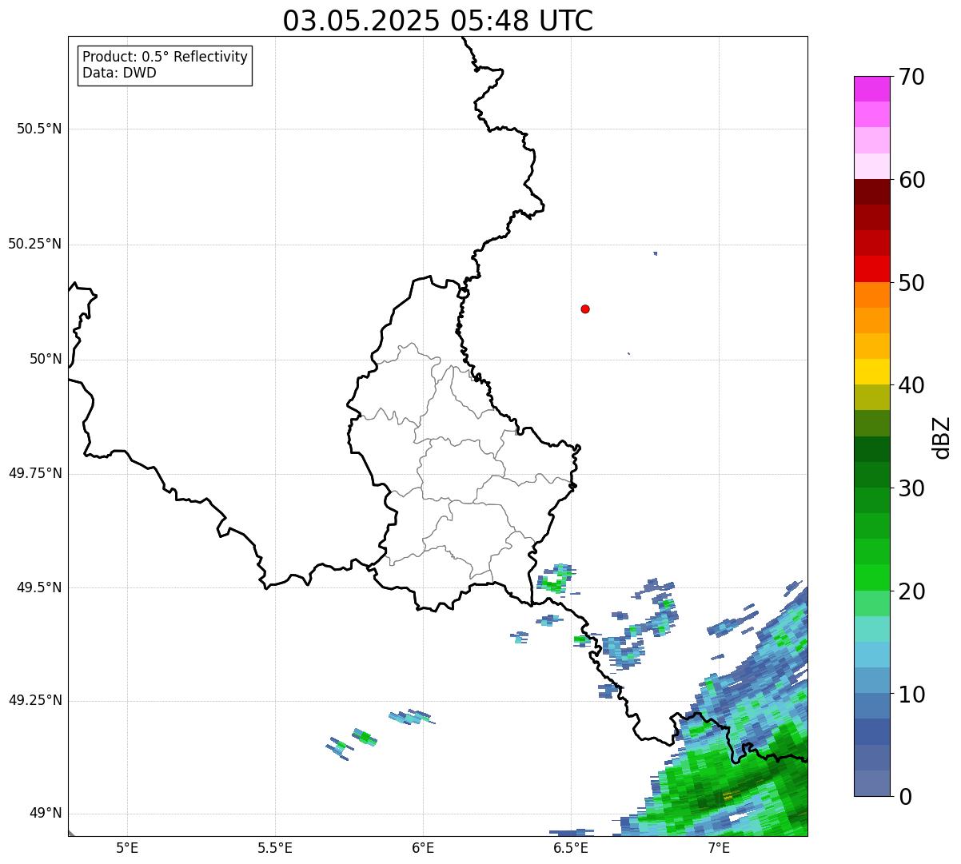Click the red station marker dot
The image size is (961, 864).
(585, 309)
